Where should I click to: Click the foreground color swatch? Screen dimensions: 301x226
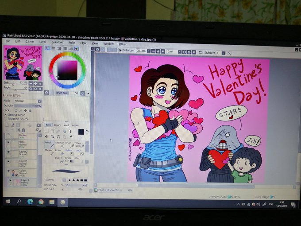[81, 132]
